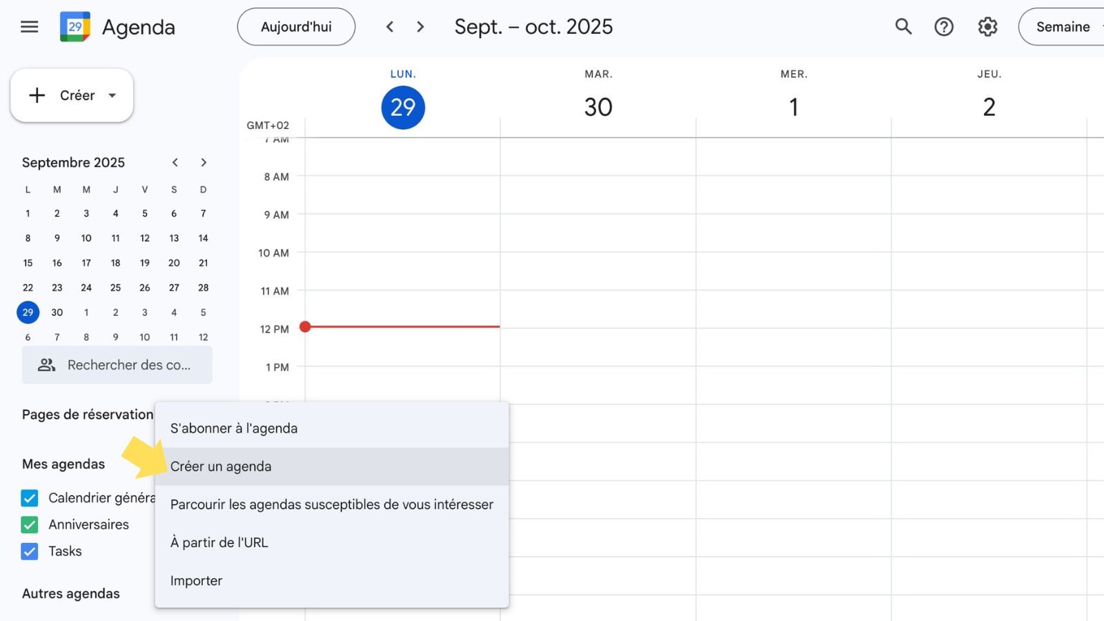Advance the mini calendar with the next chevron
The width and height of the screenshot is (1104, 621).
204,162
